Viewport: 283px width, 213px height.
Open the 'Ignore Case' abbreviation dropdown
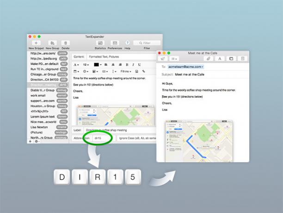pos(136,138)
